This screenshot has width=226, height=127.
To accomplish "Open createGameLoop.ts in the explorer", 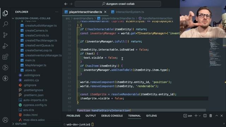I will coord(38,50).
